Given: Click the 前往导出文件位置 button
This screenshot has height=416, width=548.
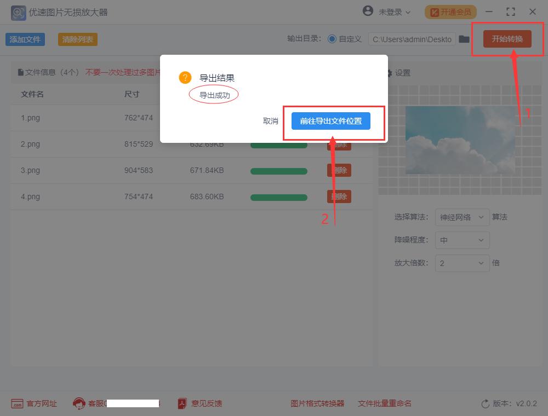Looking at the screenshot, I should [330, 120].
